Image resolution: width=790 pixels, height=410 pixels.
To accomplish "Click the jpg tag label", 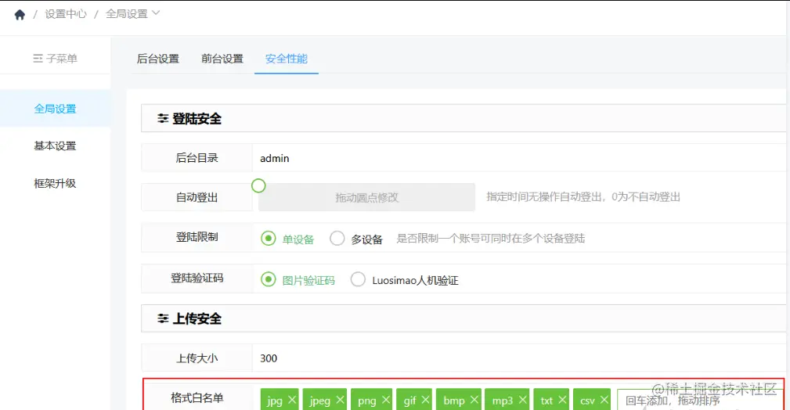I will 275,401.
